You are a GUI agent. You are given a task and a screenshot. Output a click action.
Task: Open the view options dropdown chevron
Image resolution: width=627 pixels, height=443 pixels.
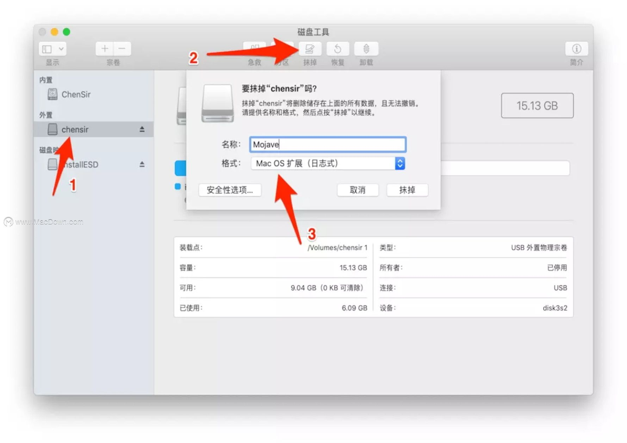click(x=61, y=49)
